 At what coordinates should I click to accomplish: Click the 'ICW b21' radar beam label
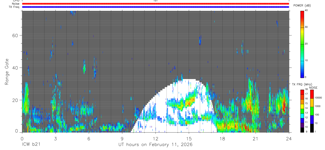31,144
